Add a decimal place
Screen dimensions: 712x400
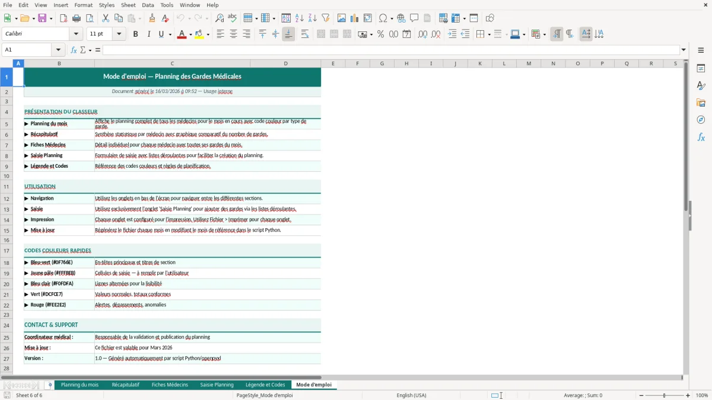(422, 34)
